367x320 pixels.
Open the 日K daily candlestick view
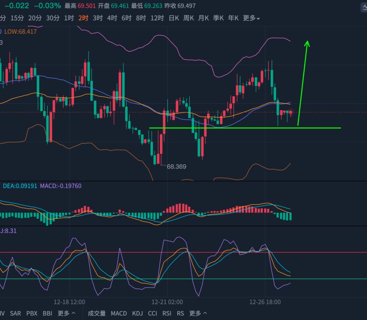click(x=174, y=18)
